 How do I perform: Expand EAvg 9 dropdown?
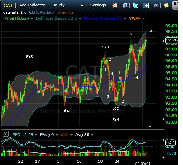pos(57,135)
